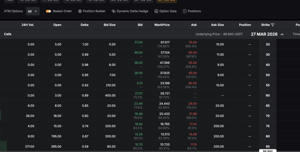Collapse the 27 MAR 2026 expiry section
This screenshot has height=152, width=300.
tap(282, 34)
